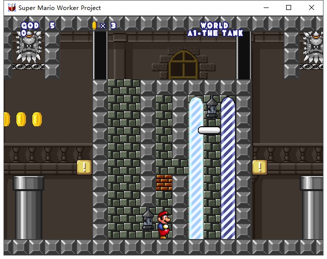Click the app icon in title bar
The width and height of the screenshot is (327, 259).
tap(12, 7)
